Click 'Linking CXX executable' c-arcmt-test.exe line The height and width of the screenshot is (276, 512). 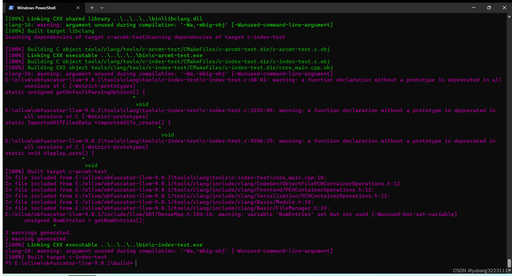(104, 56)
